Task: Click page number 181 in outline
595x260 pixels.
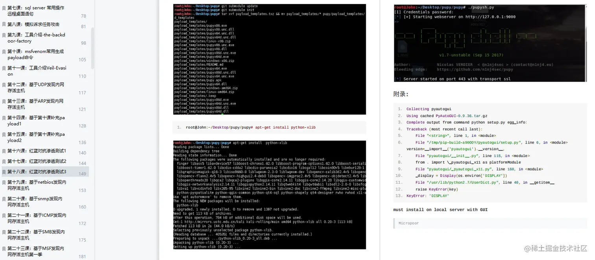Action: coord(82,257)
